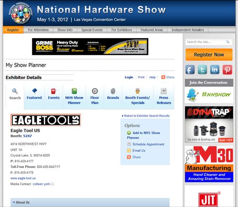Open the Independent Retailers menu
This screenshot has width=238, height=207.
(x=188, y=30)
